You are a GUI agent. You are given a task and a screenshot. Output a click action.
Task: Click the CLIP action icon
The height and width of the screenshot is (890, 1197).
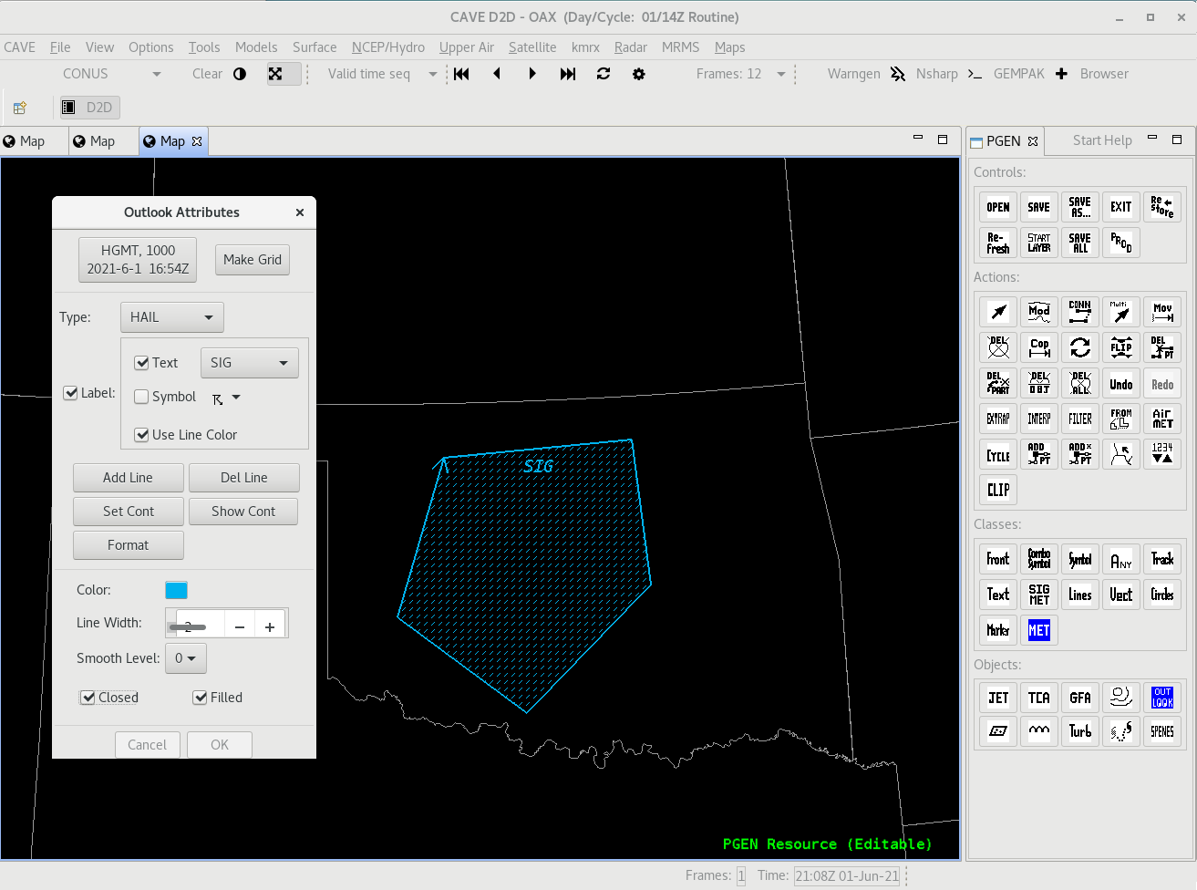[x=998, y=490]
